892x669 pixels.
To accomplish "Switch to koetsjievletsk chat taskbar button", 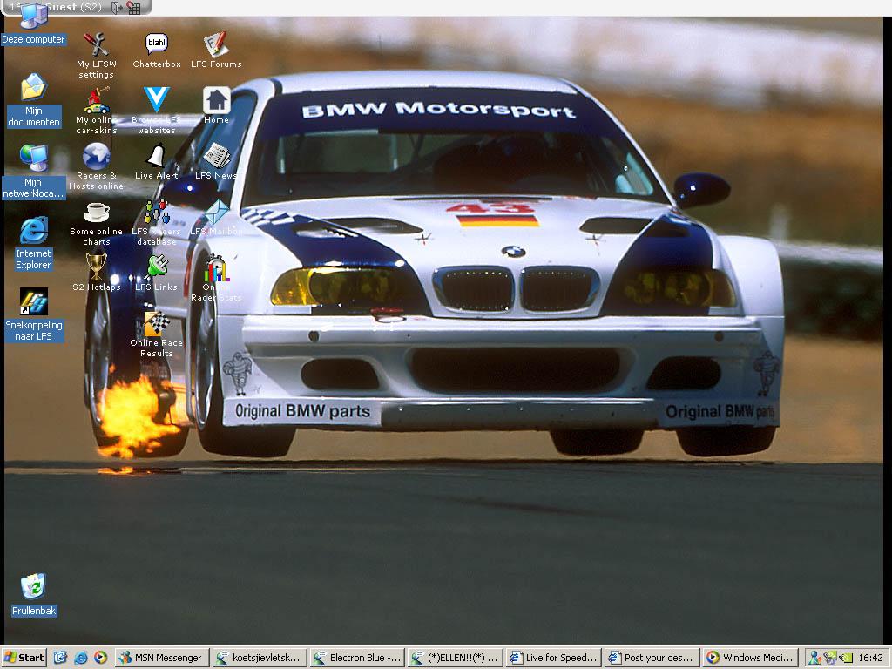I will 260,658.
